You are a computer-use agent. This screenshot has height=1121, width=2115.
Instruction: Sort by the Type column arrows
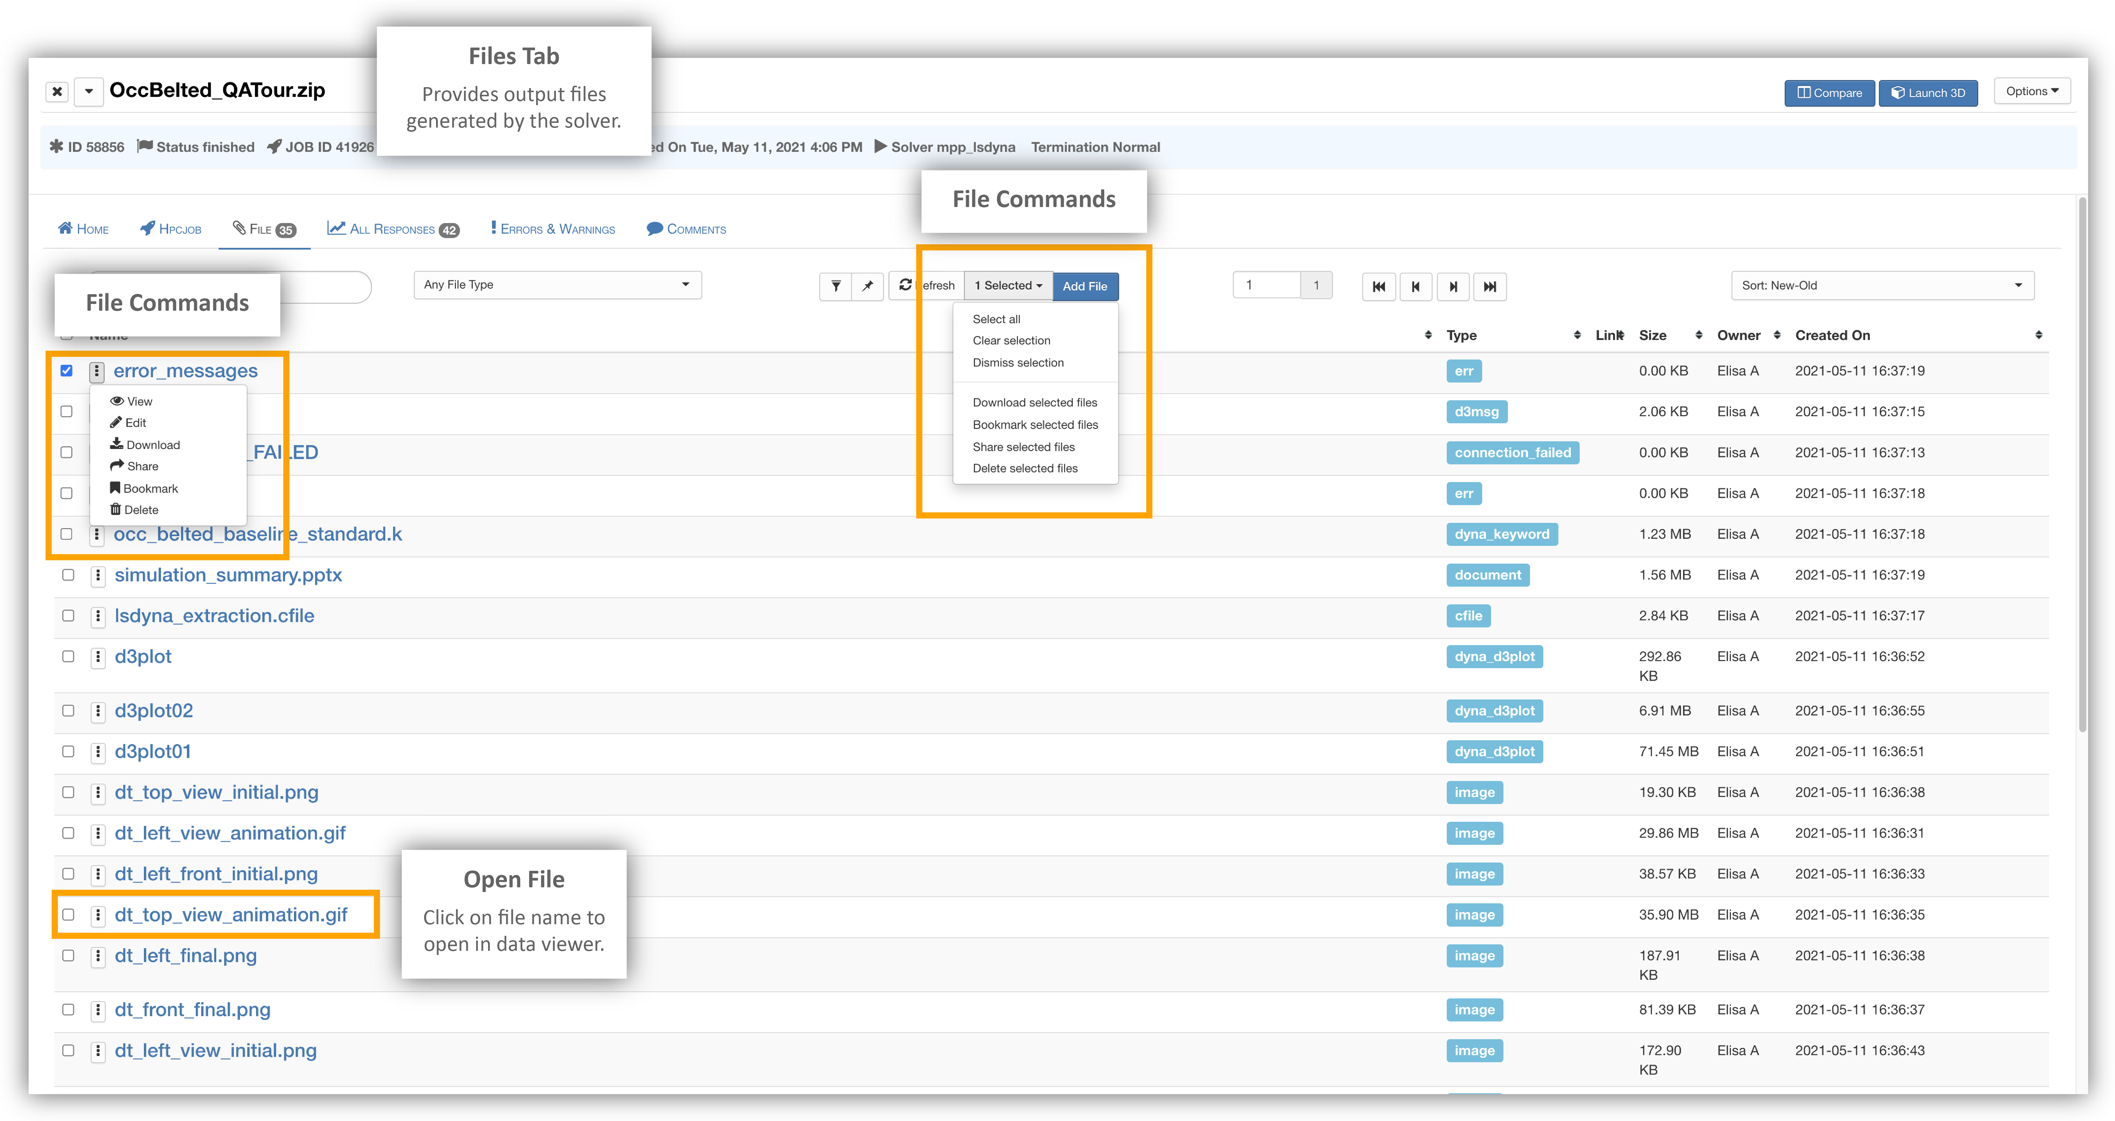point(1577,335)
